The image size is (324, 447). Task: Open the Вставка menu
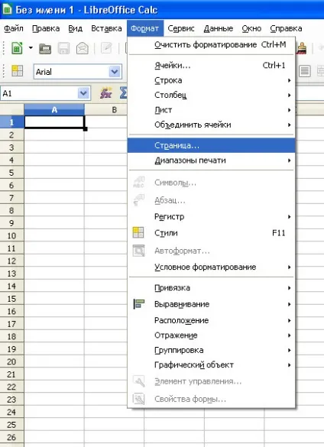click(x=106, y=28)
